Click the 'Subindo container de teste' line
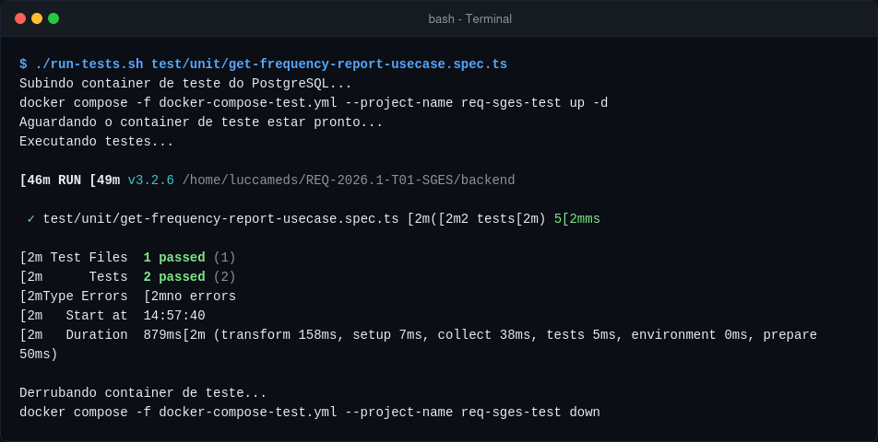 click(x=185, y=84)
